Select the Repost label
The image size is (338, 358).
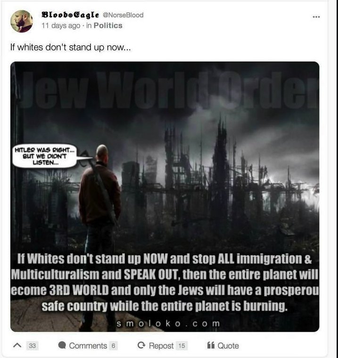(x=161, y=346)
